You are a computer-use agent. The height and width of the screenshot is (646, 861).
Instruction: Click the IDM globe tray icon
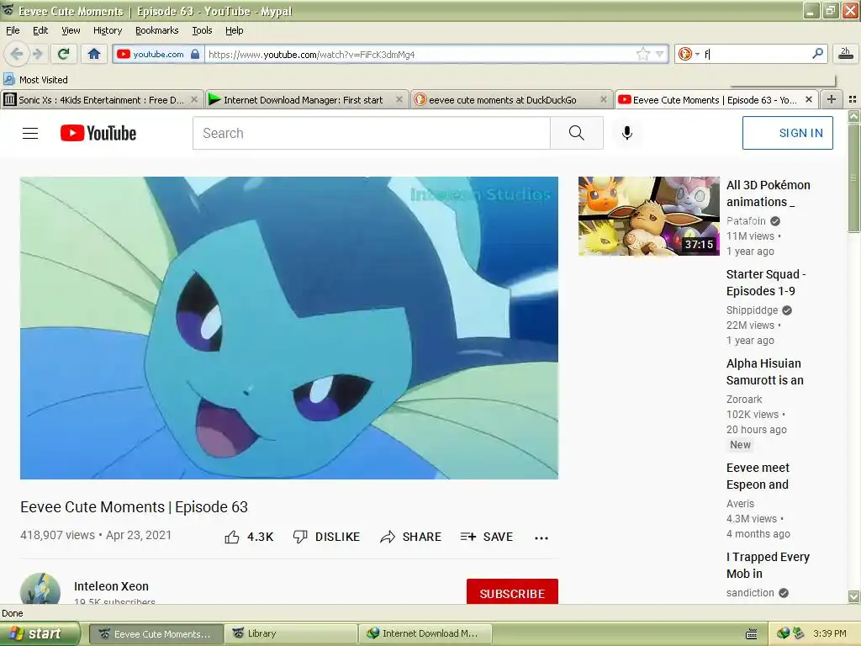pyautogui.click(x=783, y=633)
